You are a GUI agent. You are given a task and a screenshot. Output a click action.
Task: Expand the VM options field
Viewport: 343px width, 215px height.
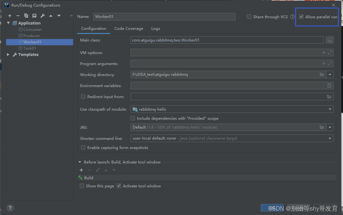330,52
